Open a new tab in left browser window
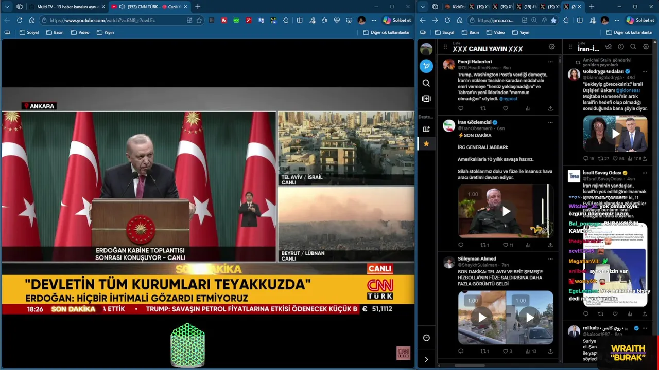The image size is (659, 370). coord(198,7)
